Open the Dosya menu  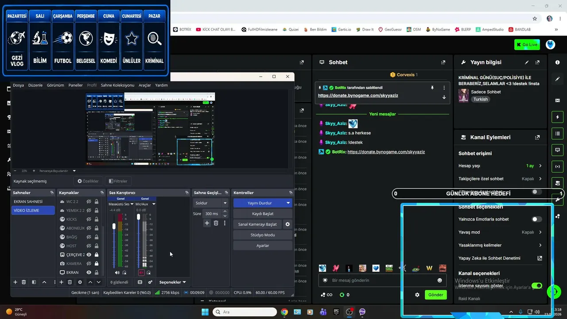pyautogui.click(x=18, y=85)
